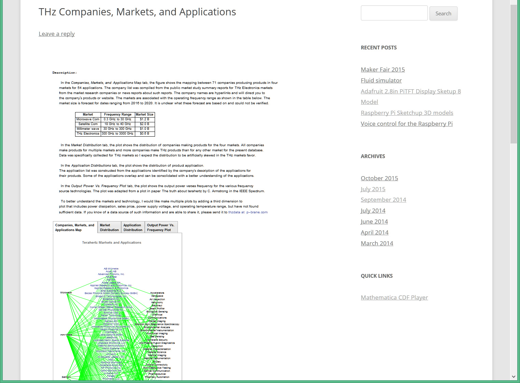Open Raspberry Pi Sketchup 3D models post
The width and height of the screenshot is (520, 383).
coord(407,113)
